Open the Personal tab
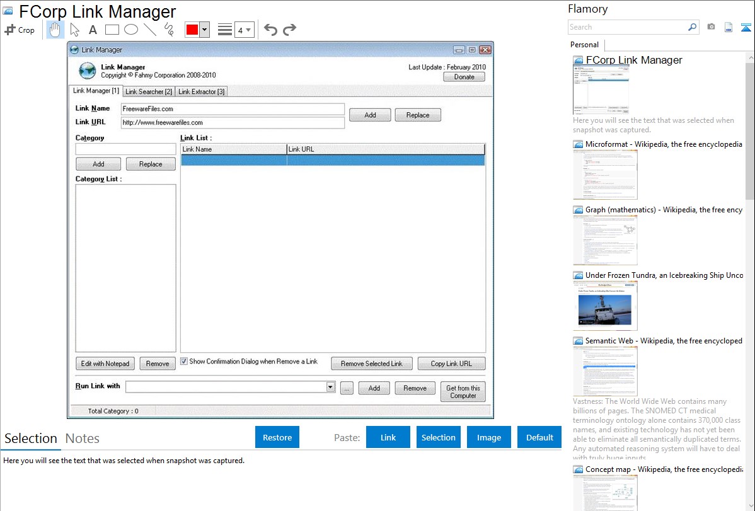755x511 pixels. coord(584,45)
